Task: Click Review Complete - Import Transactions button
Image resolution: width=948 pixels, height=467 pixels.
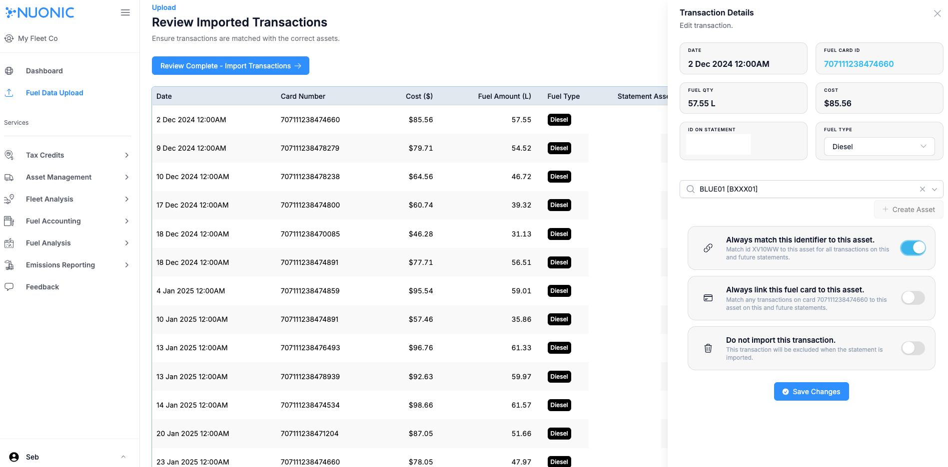Action: pyautogui.click(x=230, y=66)
